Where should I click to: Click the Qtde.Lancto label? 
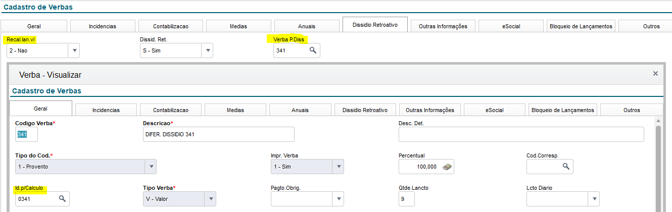[413, 188]
